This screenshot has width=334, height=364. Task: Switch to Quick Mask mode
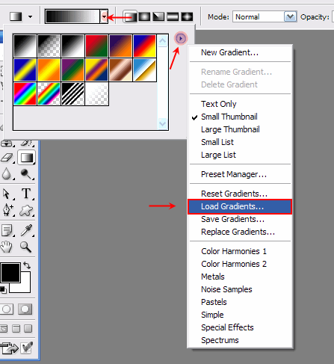click(x=25, y=309)
